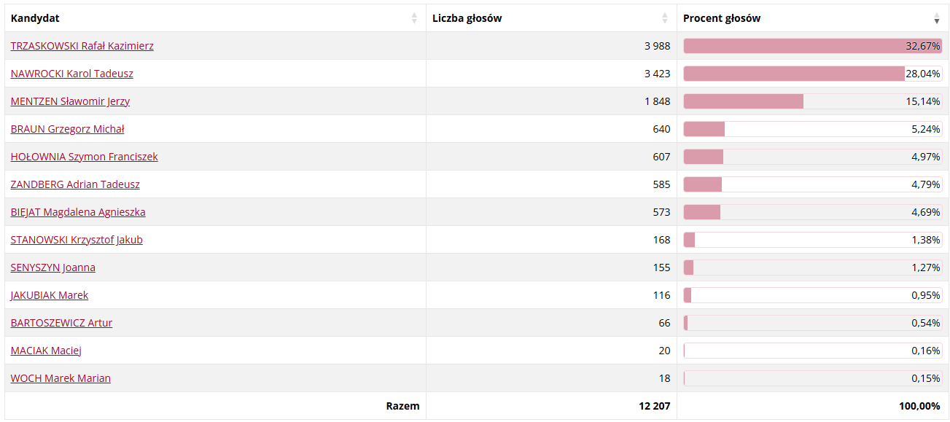This screenshot has height=422, width=950.
Task: Click the sort arrows in Kandydat header
Action: pyautogui.click(x=414, y=18)
